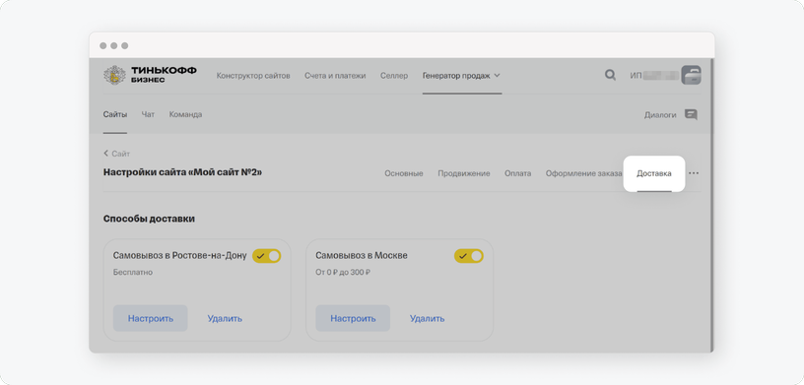Click the Самовывоз в Москве title
Viewport: 804px width, 385px height.
tap(362, 255)
